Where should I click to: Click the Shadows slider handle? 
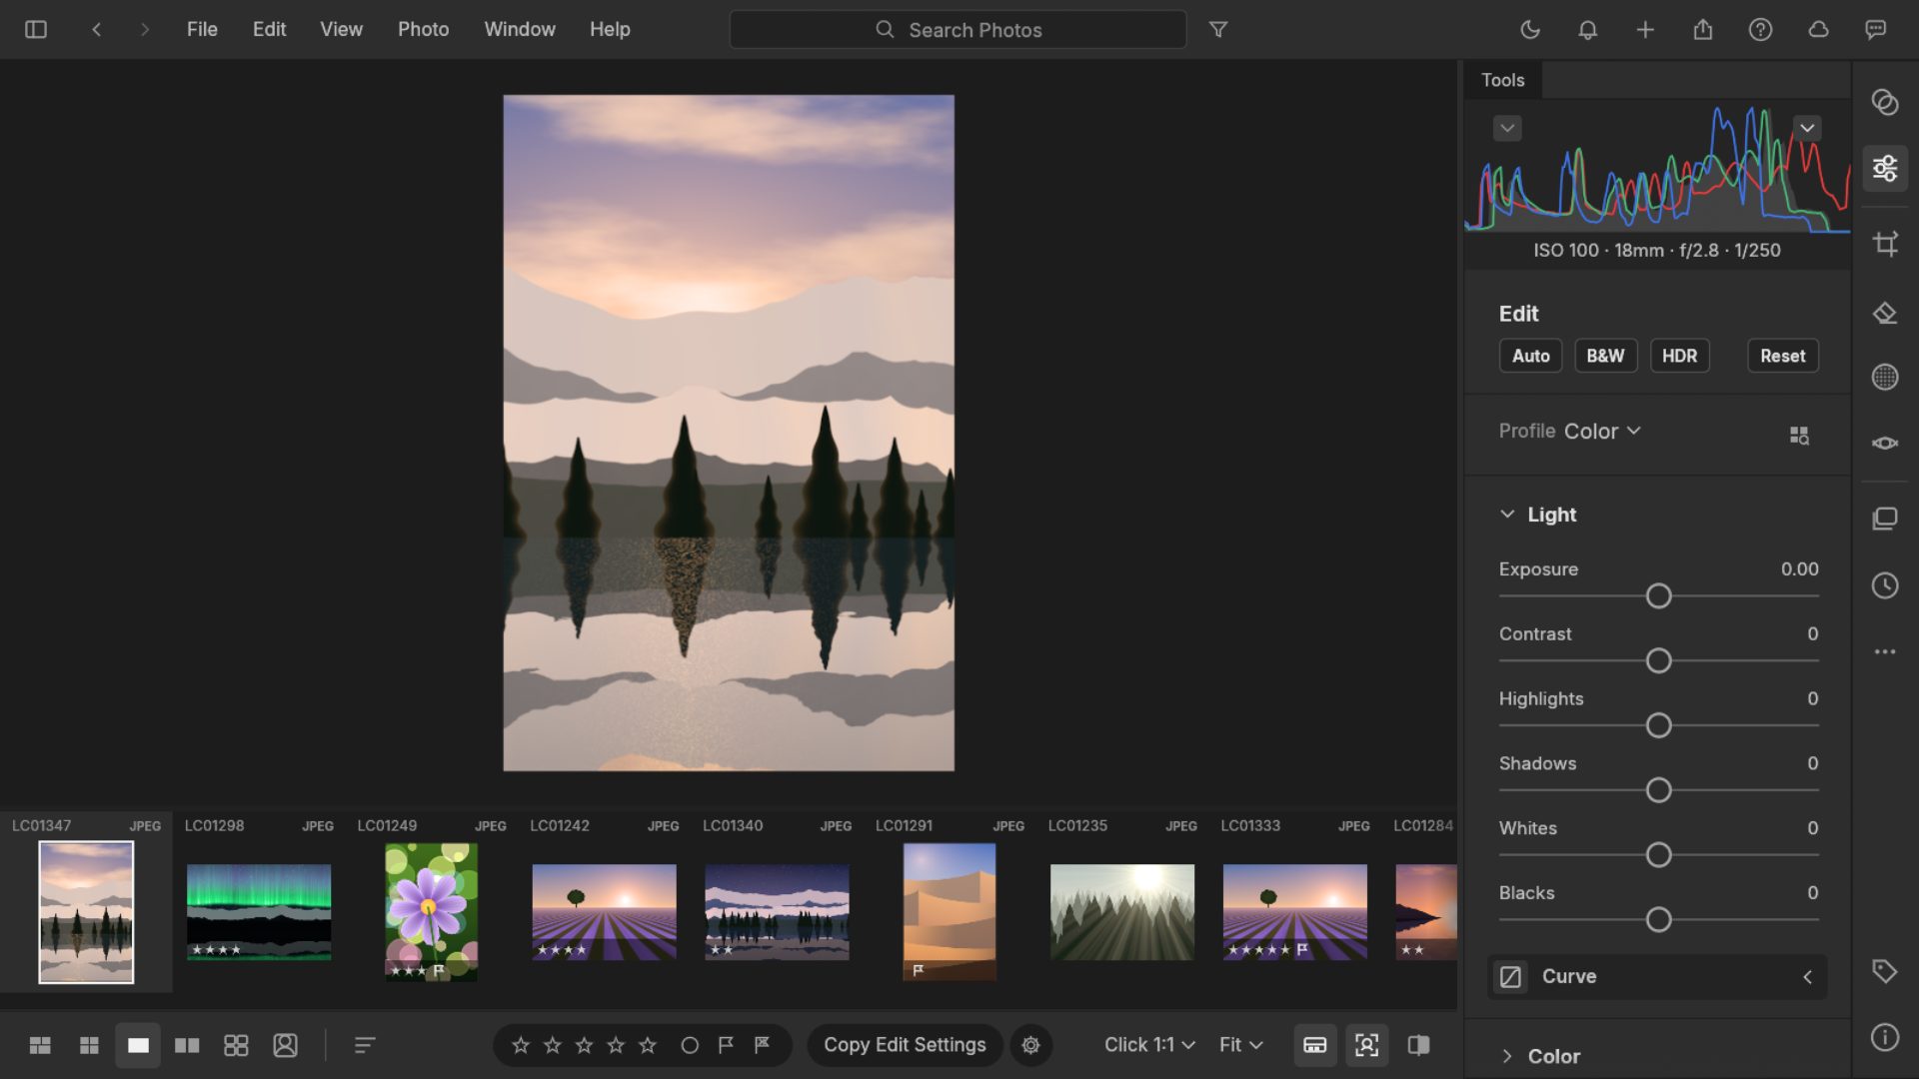click(x=1658, y=790)
